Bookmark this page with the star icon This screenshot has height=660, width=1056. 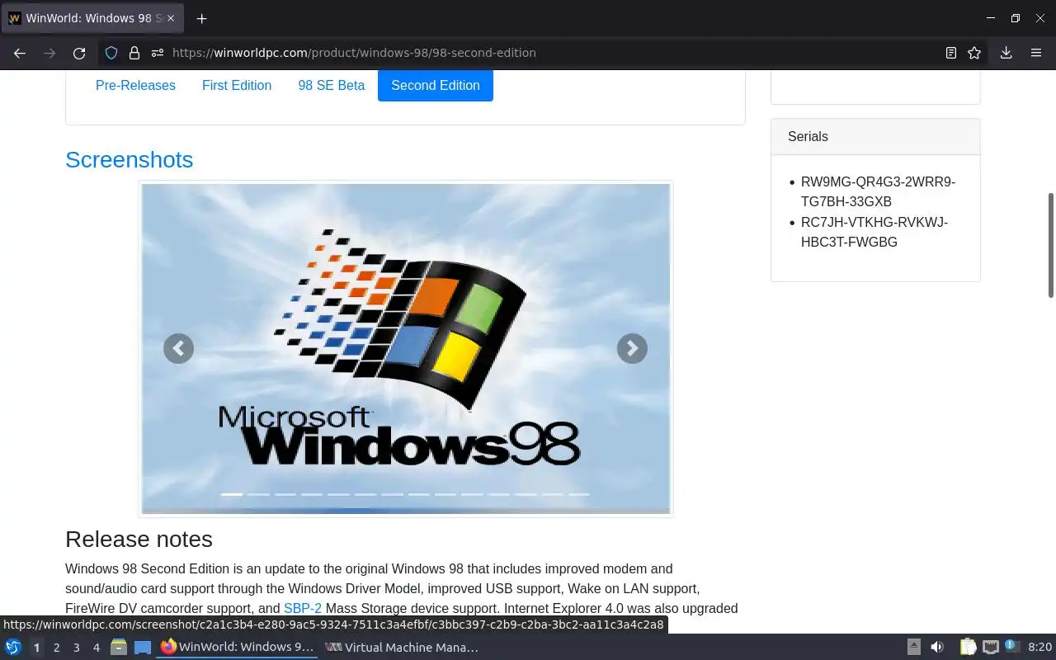tap(974, 53)
